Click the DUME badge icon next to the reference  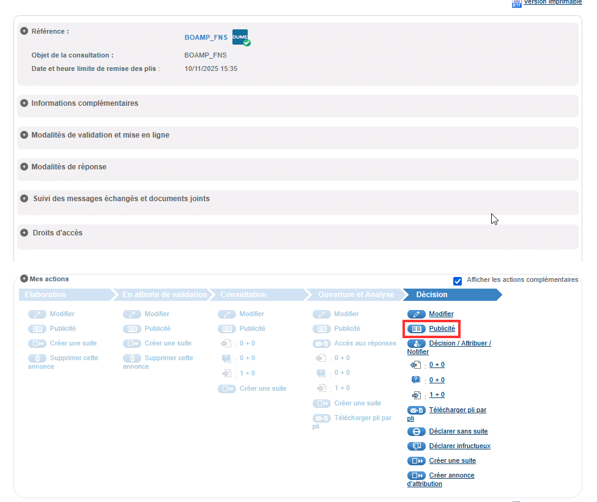(x=240, y=37)
